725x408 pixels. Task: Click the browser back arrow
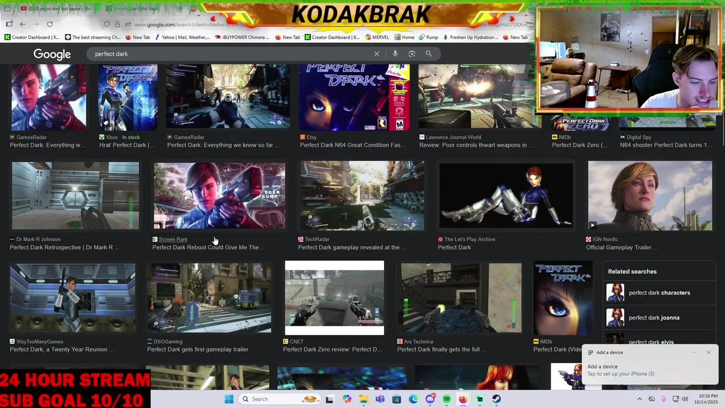tap(23, 24)
